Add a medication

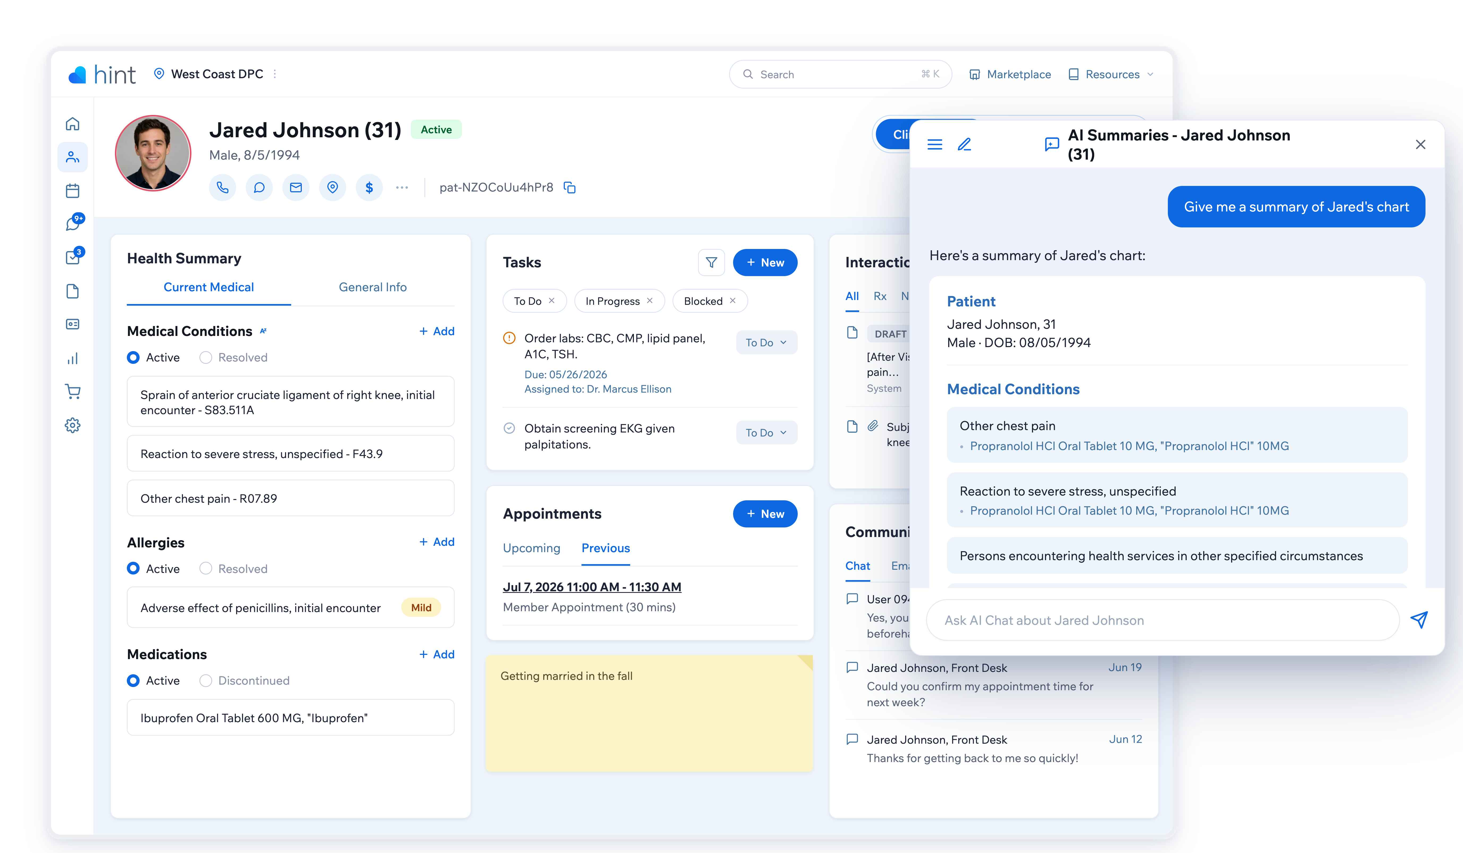click(437, 654)
